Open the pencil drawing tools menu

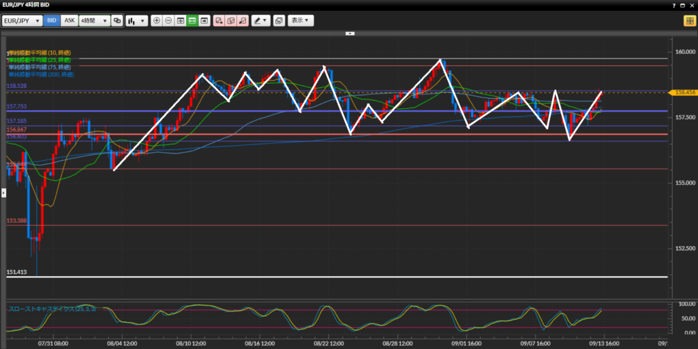point(260,20)
